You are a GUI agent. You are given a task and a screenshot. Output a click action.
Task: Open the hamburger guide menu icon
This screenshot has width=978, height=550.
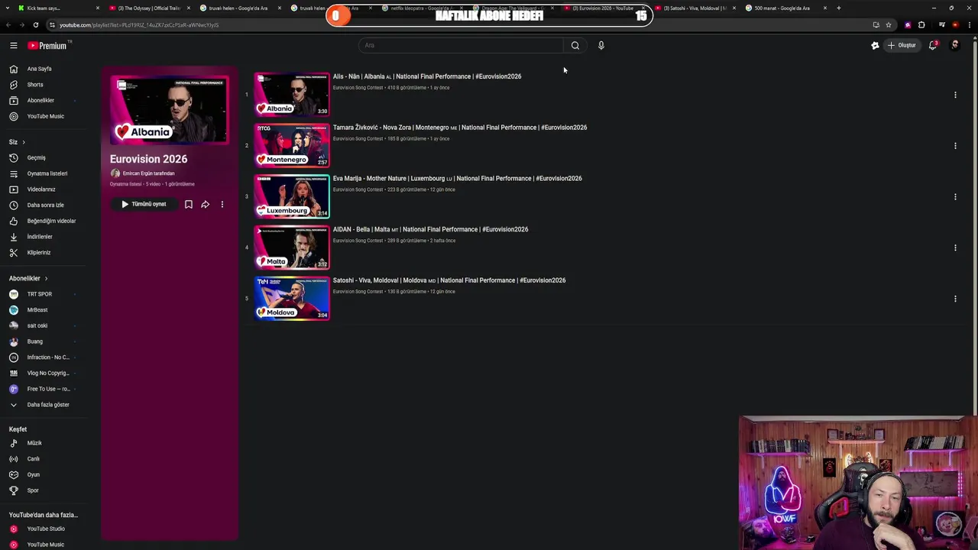(13, 46)
